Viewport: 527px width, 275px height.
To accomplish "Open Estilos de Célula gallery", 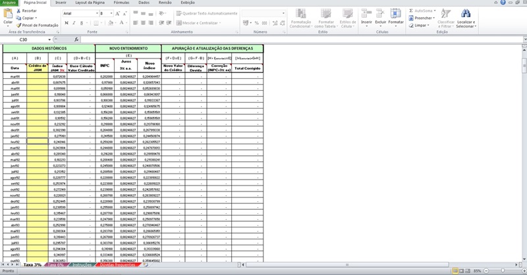I will (348, 18).
